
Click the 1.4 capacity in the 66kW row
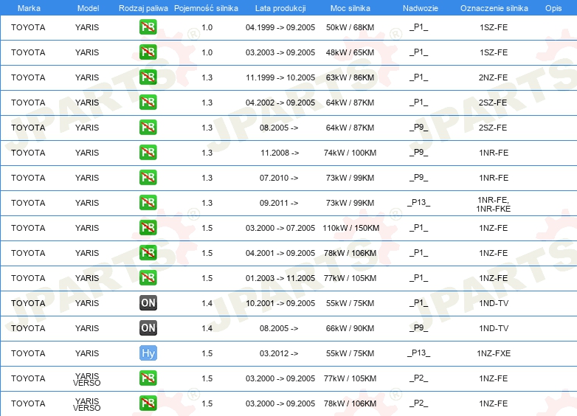pyautogui.click(x=207, y=328)
